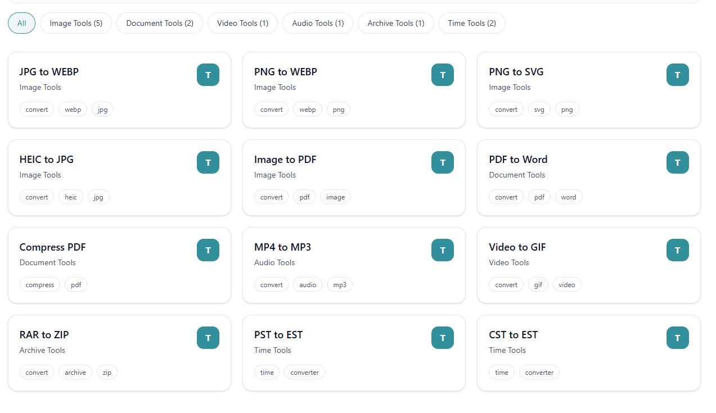Click the T icon on HEIC to JPG card
The height and width of the screenshot is (413, 716).
click(x=208, y=162)
